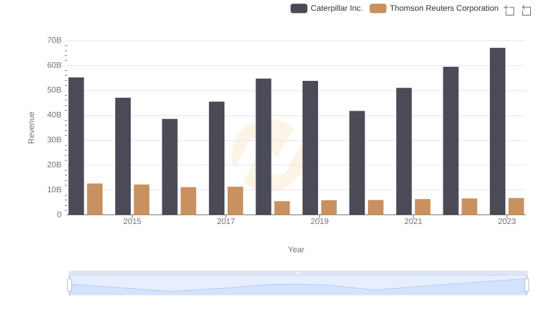The width and height of the screenshot is (539, 311).
Task: Click the 60B y-axis label
Action: [x=55, y=65]
